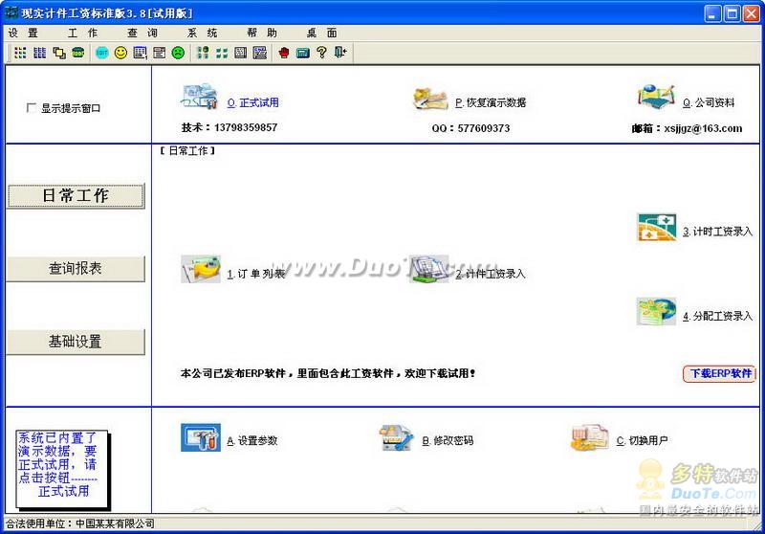Click the green sad face toolbar icon

pos(178,53)
